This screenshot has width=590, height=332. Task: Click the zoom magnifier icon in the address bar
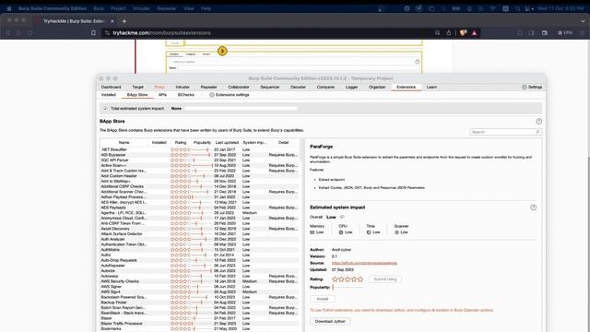tap(437, 33)
